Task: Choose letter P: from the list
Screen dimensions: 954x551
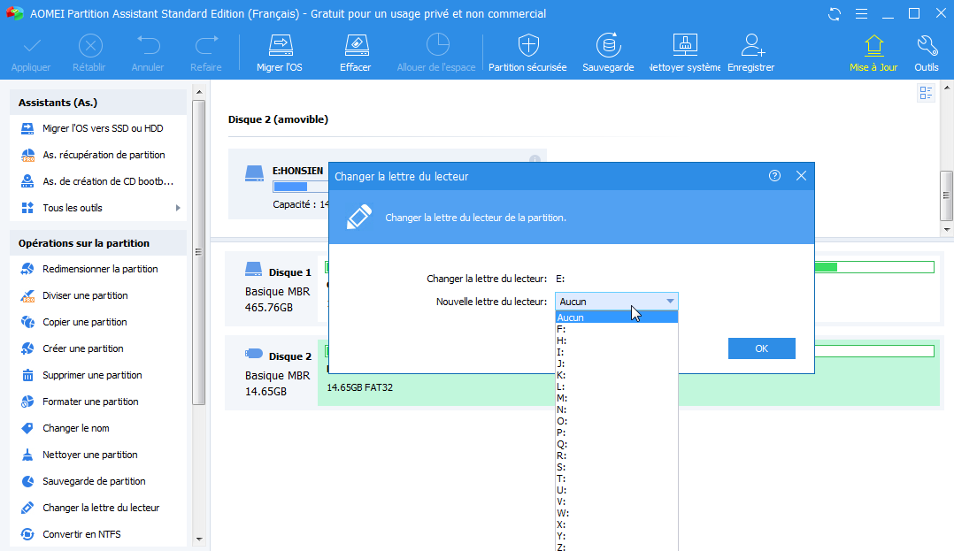Action: tap(616, 432)
